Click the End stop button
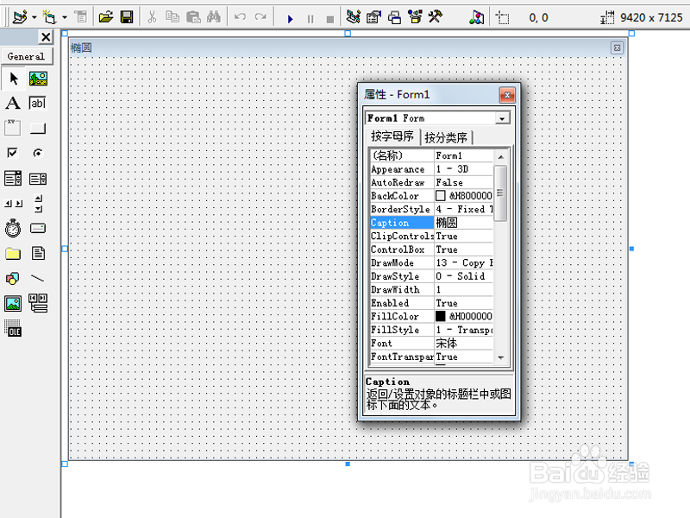690x518 pixels. [x=330, y=19]
